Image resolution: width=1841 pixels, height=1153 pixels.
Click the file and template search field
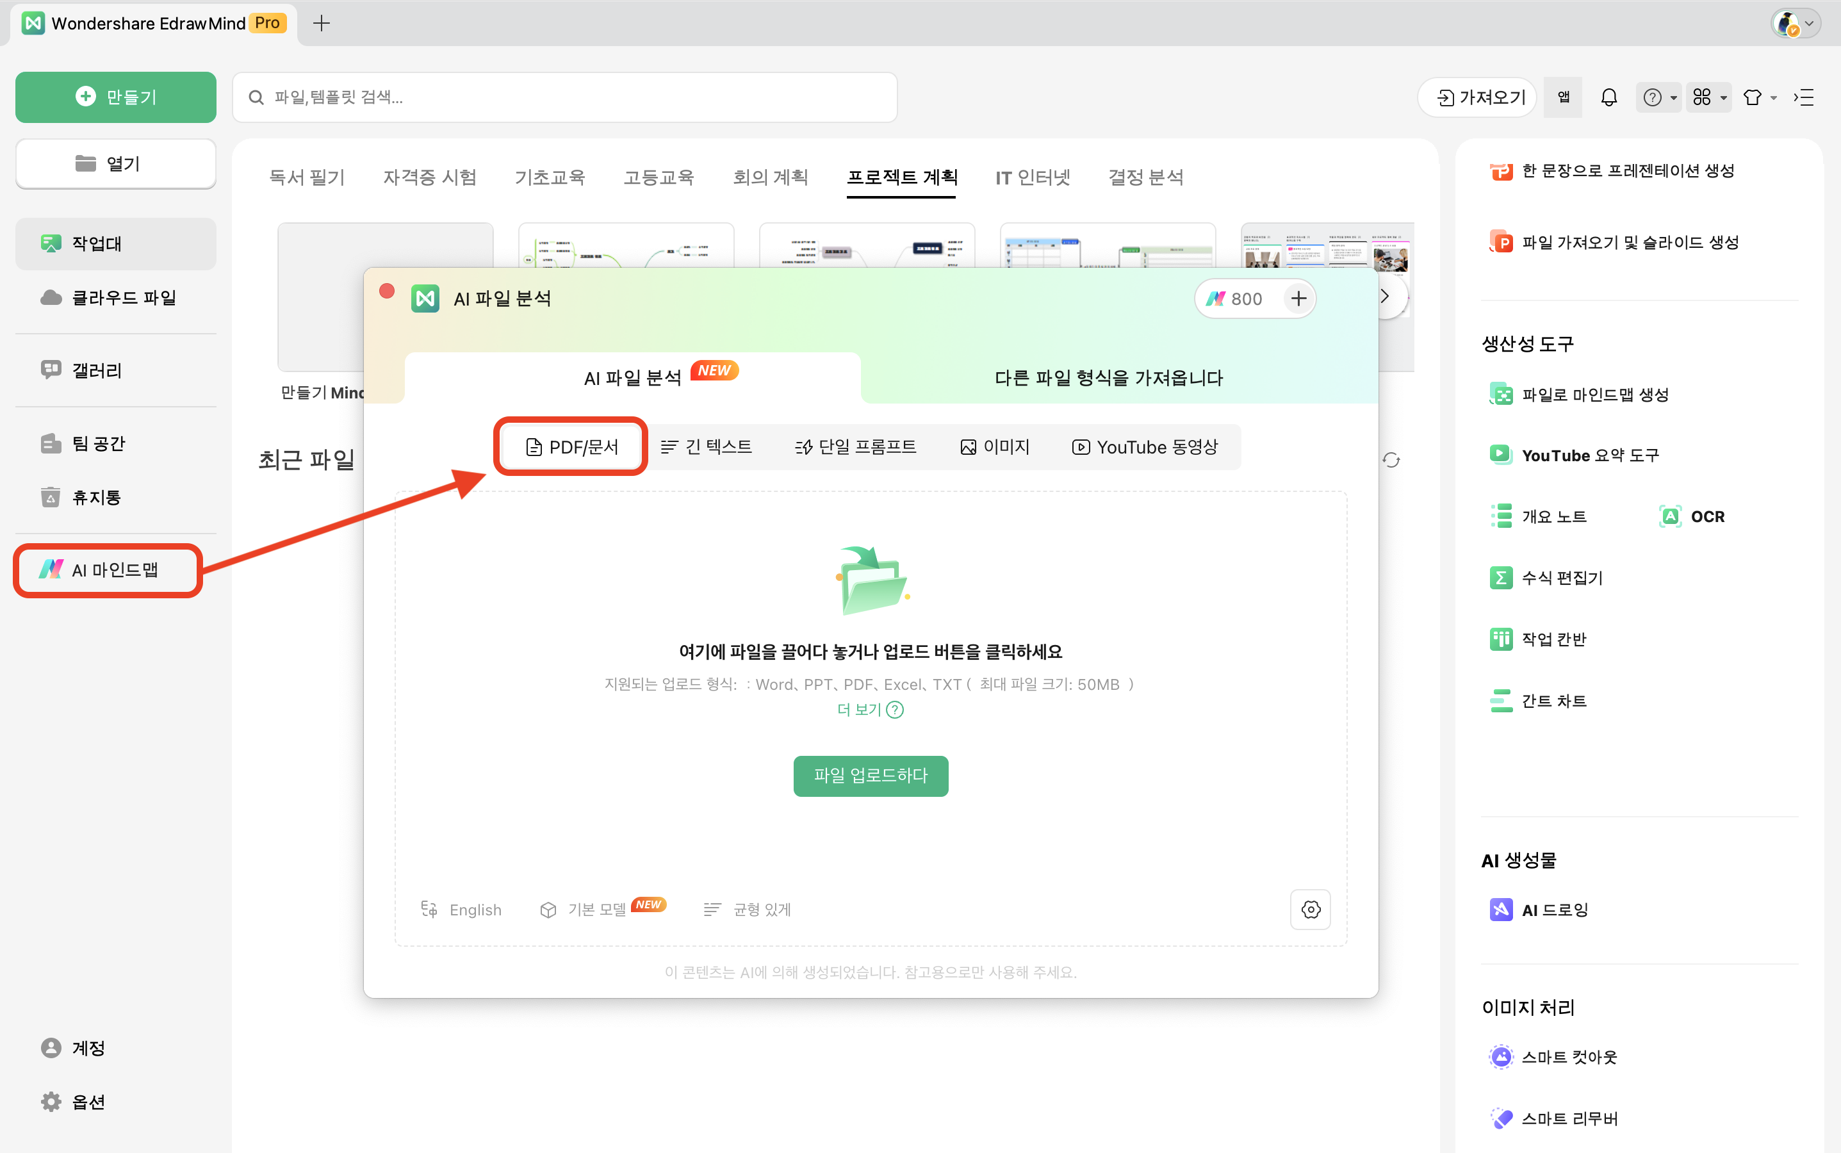click(563, 97)
